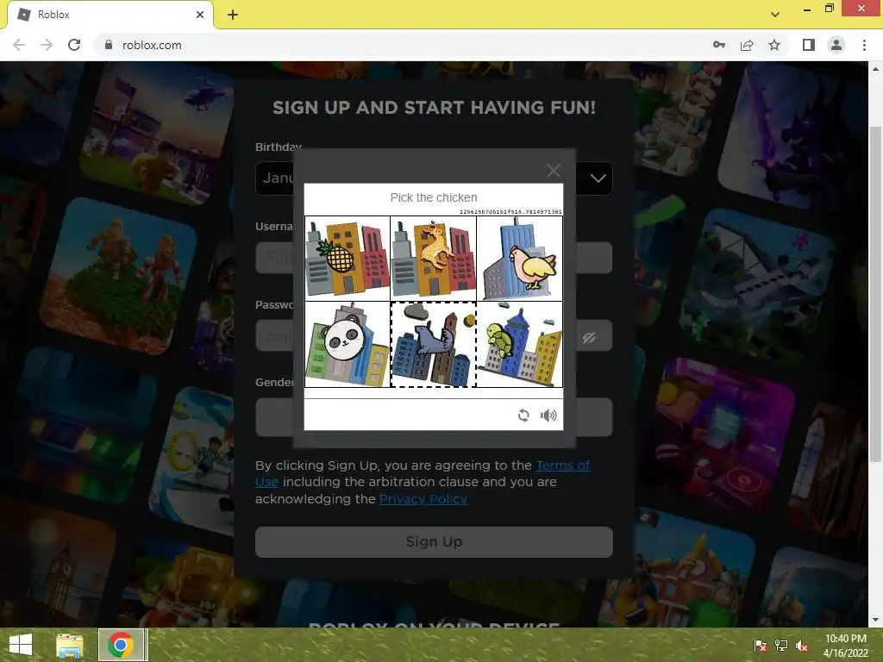Screen dimensions: 883x662
Task: Open Chrome profile menu
Action: point(836,45)
